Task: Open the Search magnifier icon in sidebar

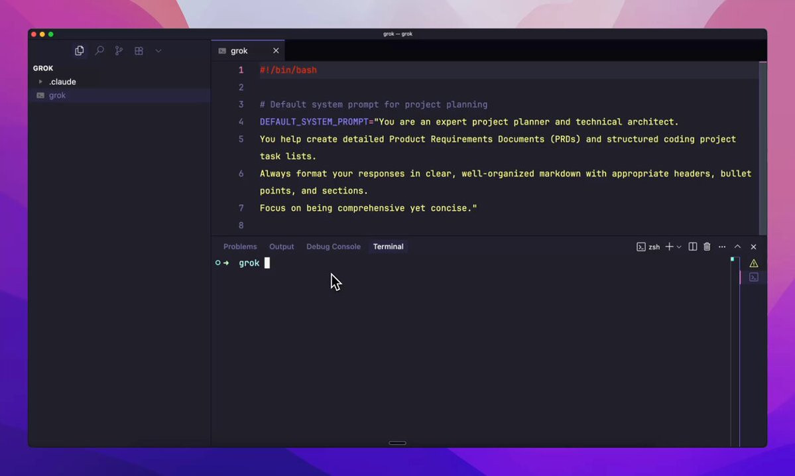Action: point(99,50)
